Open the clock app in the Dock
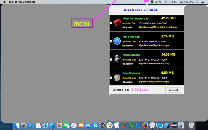208x130 pixels. point(152,125)
